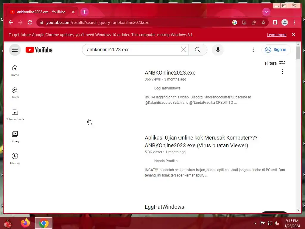Dismiss the Chrome update notice bar
Viewport: 305px width, 229px height.
[293, 35]
